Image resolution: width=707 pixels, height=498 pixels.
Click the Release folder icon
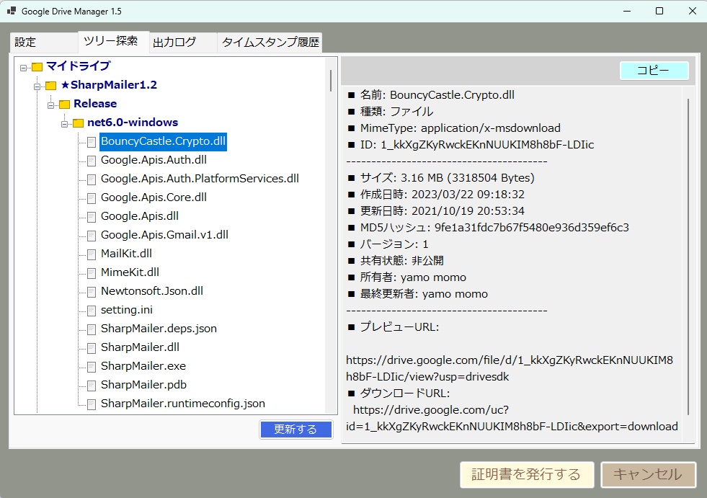click(x=64, y=105)
